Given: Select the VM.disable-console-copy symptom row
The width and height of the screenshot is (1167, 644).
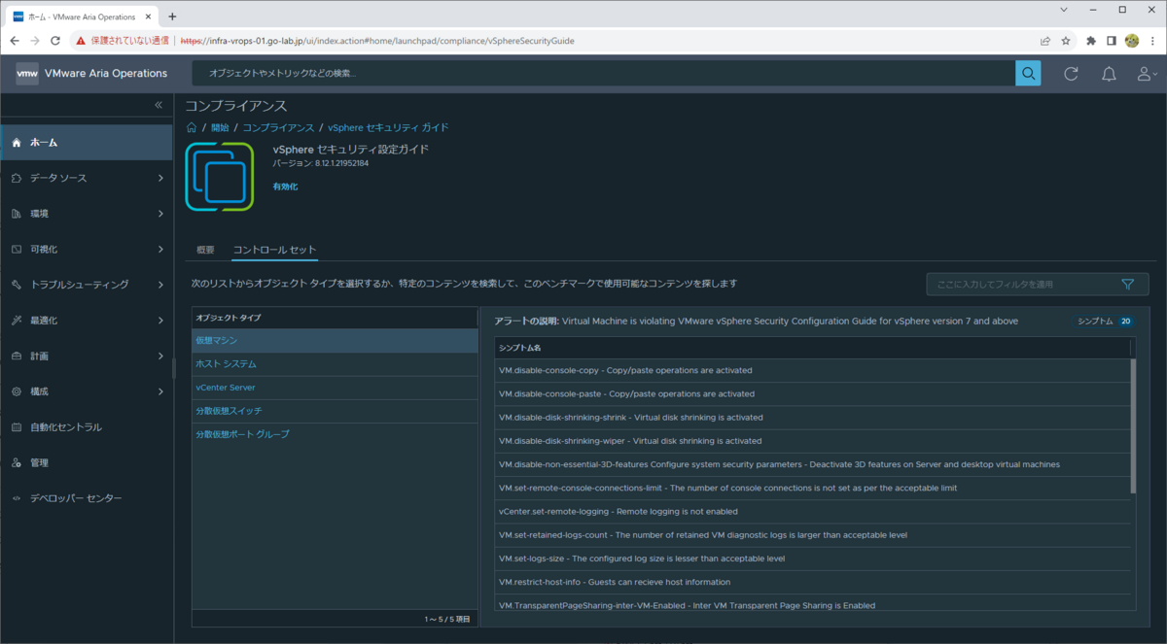Looking at the screenshot, I should (x=812, y=370).
